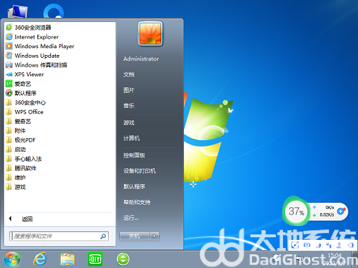Screen dimensions: 358x268
Task: Click the 360 browser taskbar icon
Action: click(123, 259)
